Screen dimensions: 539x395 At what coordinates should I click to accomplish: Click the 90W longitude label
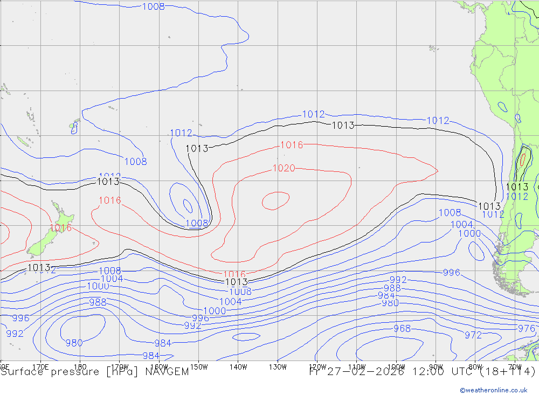pyautogui.click(x=436, y=367)
